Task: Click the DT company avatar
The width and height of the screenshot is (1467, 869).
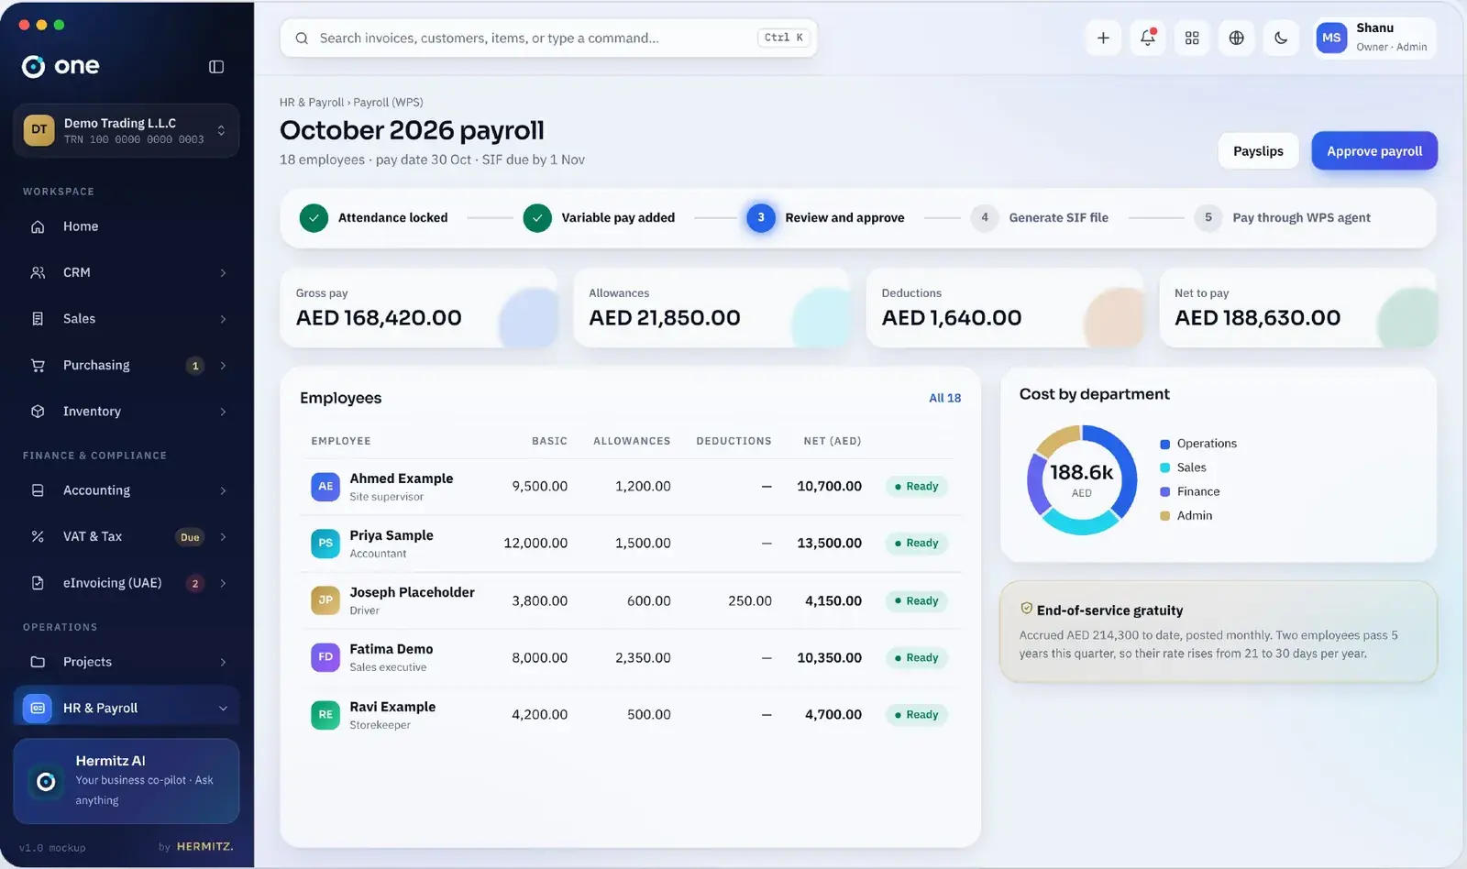Action: click(39, 129)
